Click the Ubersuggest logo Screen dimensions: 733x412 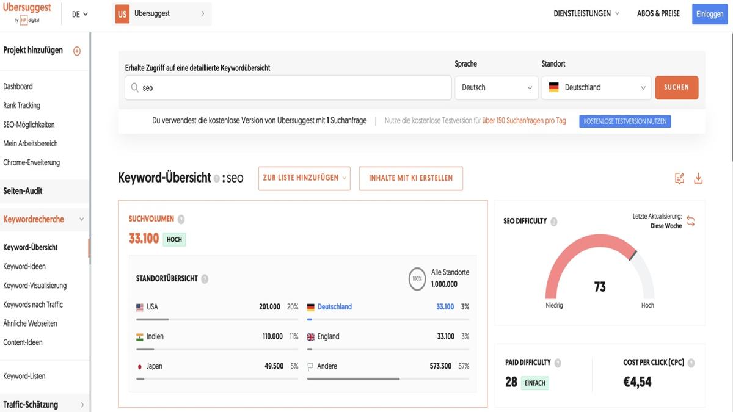pos(27,13)
